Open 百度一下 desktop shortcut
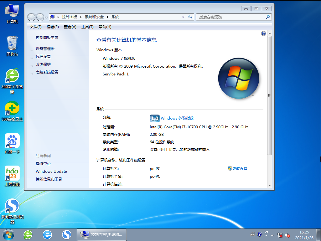The image size is (321, 241). click(x=12, y=144)
